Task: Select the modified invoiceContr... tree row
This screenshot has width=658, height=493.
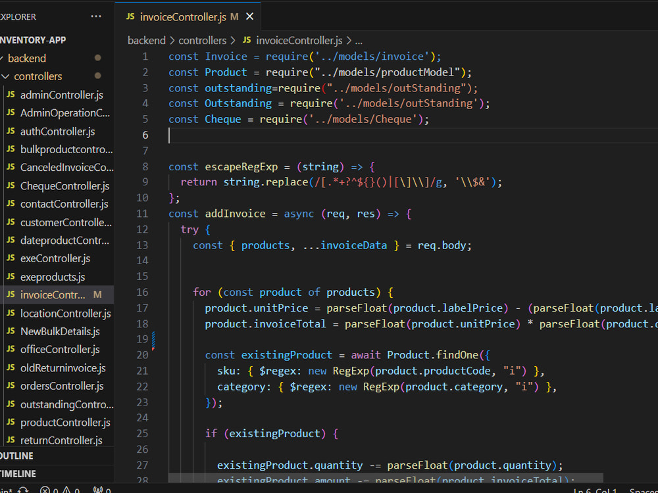Action: 57,294
